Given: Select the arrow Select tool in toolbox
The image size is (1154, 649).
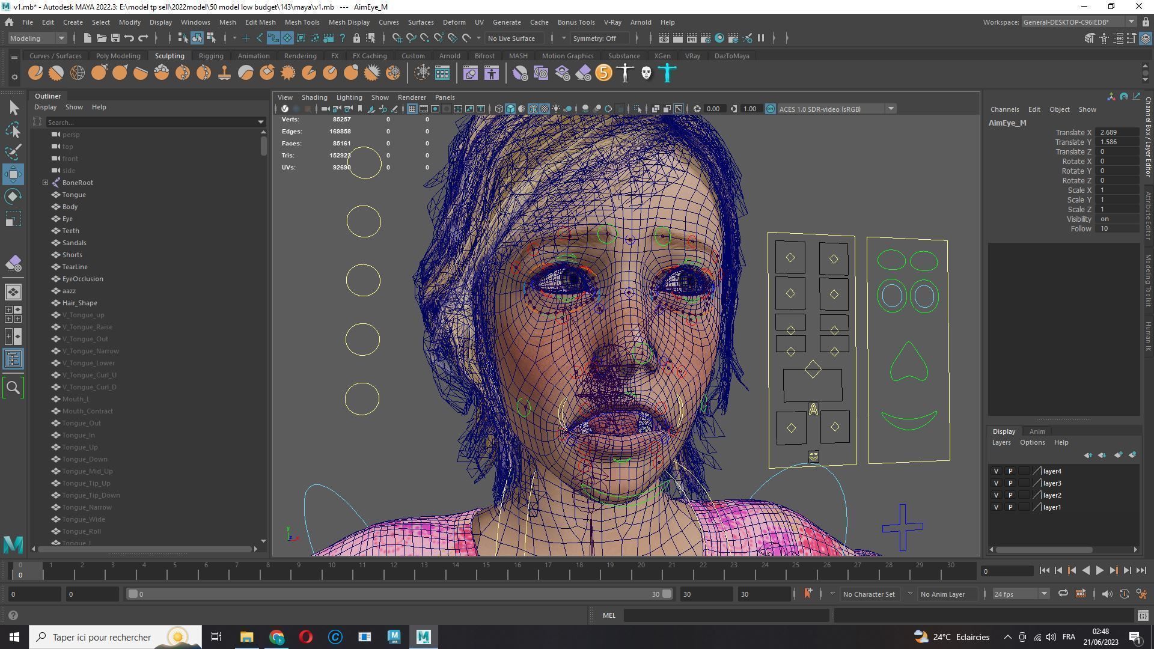Looking at the screenshot, I should pos(13,108).
